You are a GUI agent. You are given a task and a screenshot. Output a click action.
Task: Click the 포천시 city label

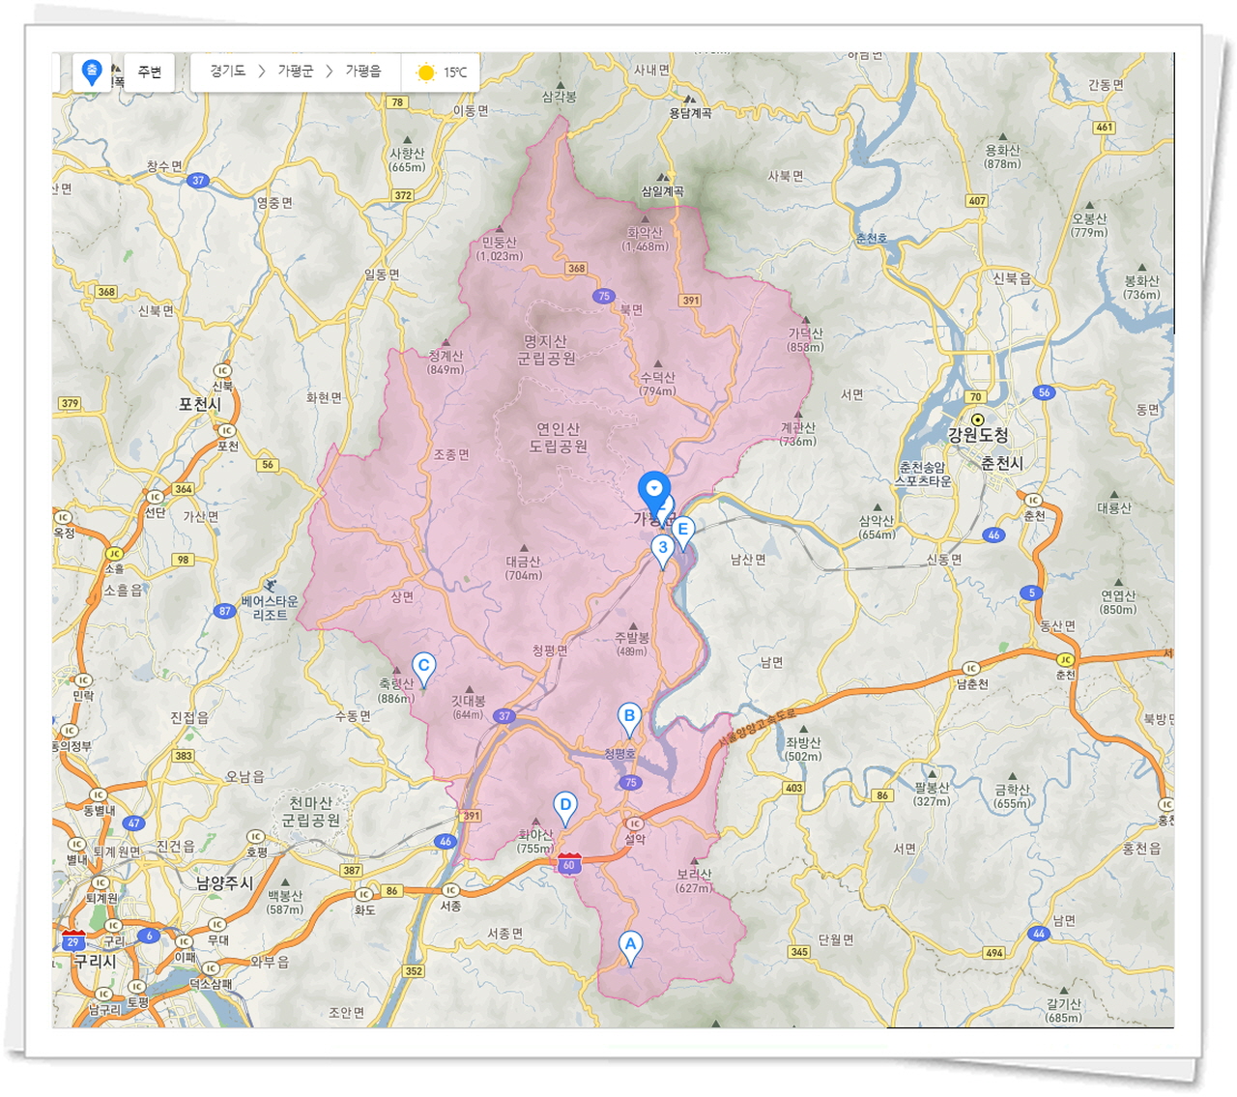pos(200,404)
